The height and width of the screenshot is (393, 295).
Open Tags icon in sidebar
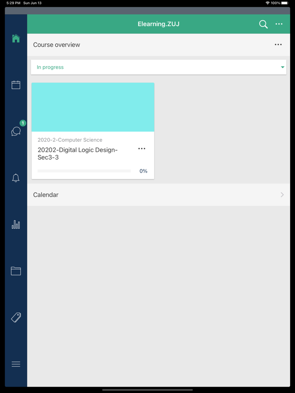16,318
